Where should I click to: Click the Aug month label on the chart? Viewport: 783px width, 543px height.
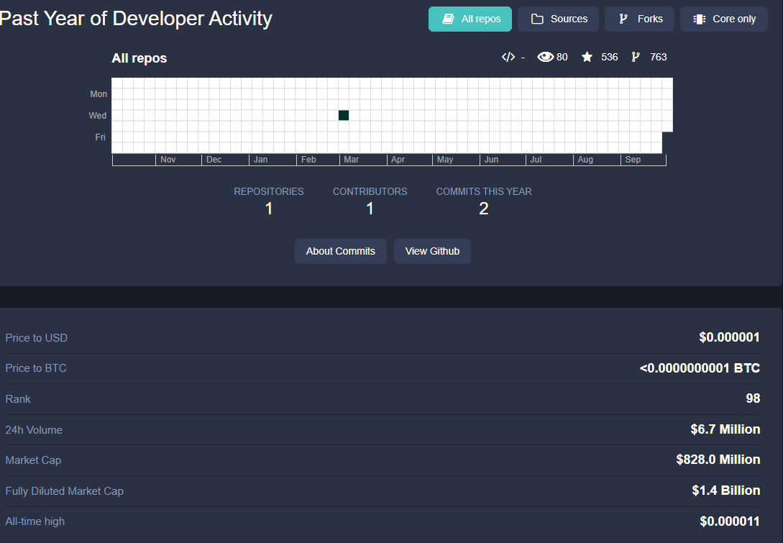585,160
